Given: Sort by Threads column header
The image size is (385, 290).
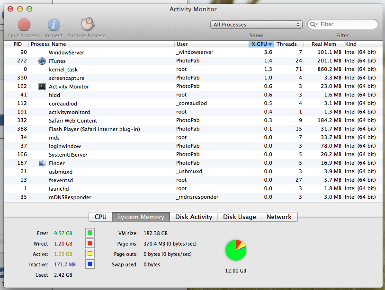Looking at the screenshot, I should coord(289,44).
